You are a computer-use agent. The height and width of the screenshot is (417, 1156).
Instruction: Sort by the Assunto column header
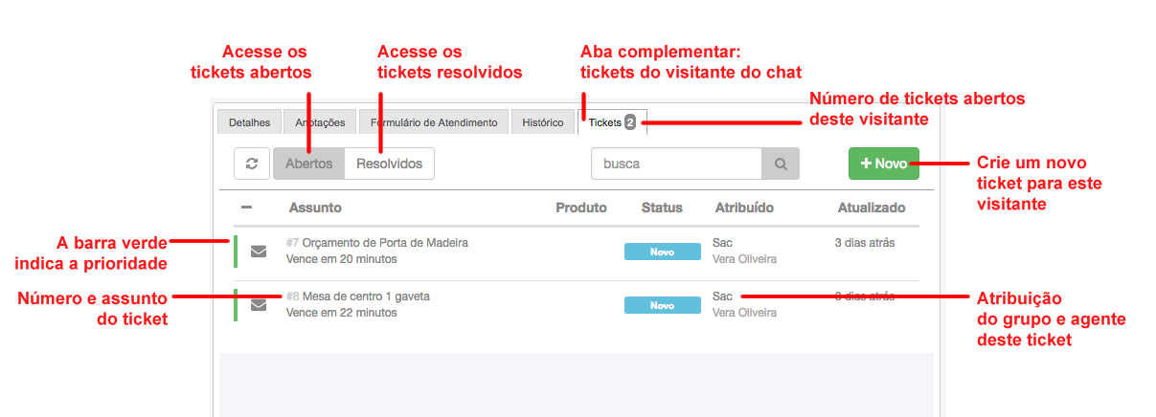pyautogui.click(x=315, y=208)
